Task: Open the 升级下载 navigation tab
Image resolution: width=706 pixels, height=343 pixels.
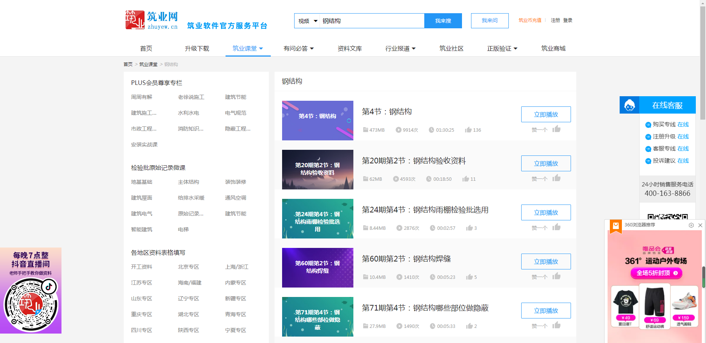Action: [x=197, y=48]
